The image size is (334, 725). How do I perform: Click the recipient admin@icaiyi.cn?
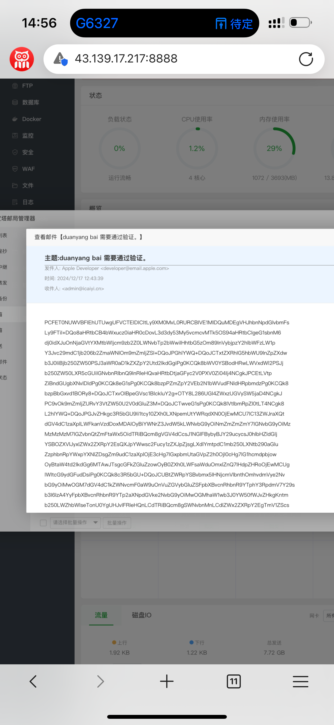coord(83,289)
